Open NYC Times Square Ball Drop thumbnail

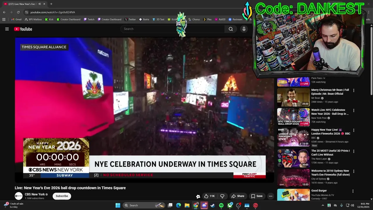pos(293,117)
